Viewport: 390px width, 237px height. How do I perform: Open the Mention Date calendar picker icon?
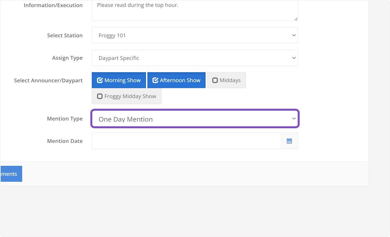point(289,141)
